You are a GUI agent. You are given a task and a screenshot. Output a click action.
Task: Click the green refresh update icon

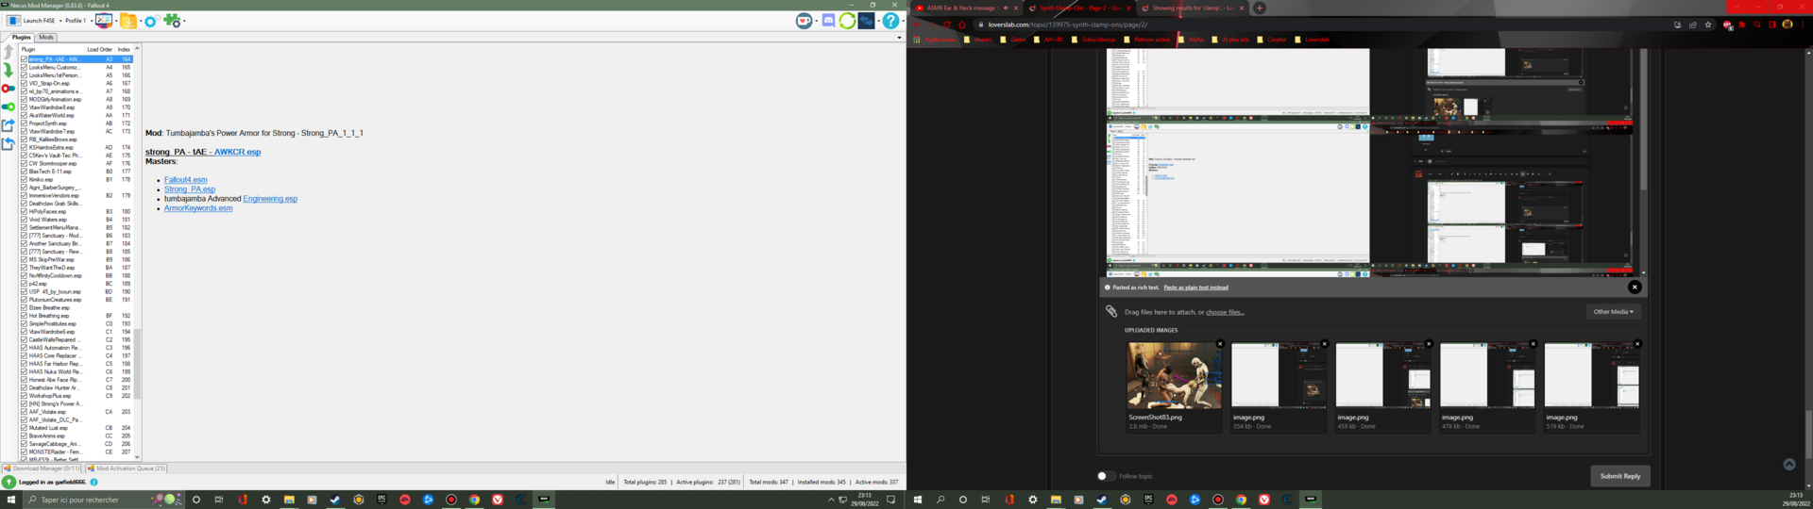847,21
